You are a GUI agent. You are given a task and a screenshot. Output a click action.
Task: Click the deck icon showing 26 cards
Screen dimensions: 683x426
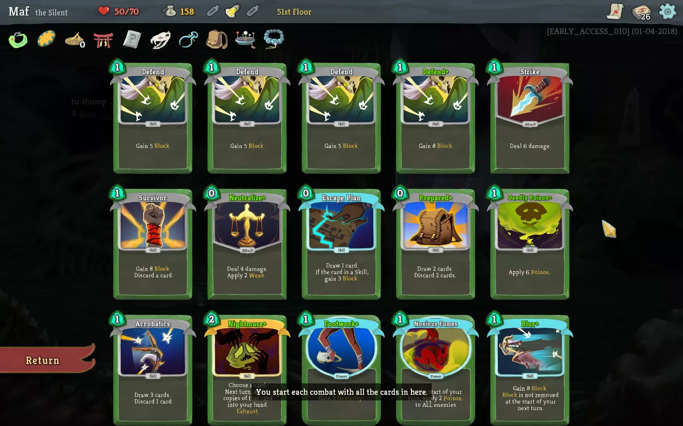tap(642, 12)
